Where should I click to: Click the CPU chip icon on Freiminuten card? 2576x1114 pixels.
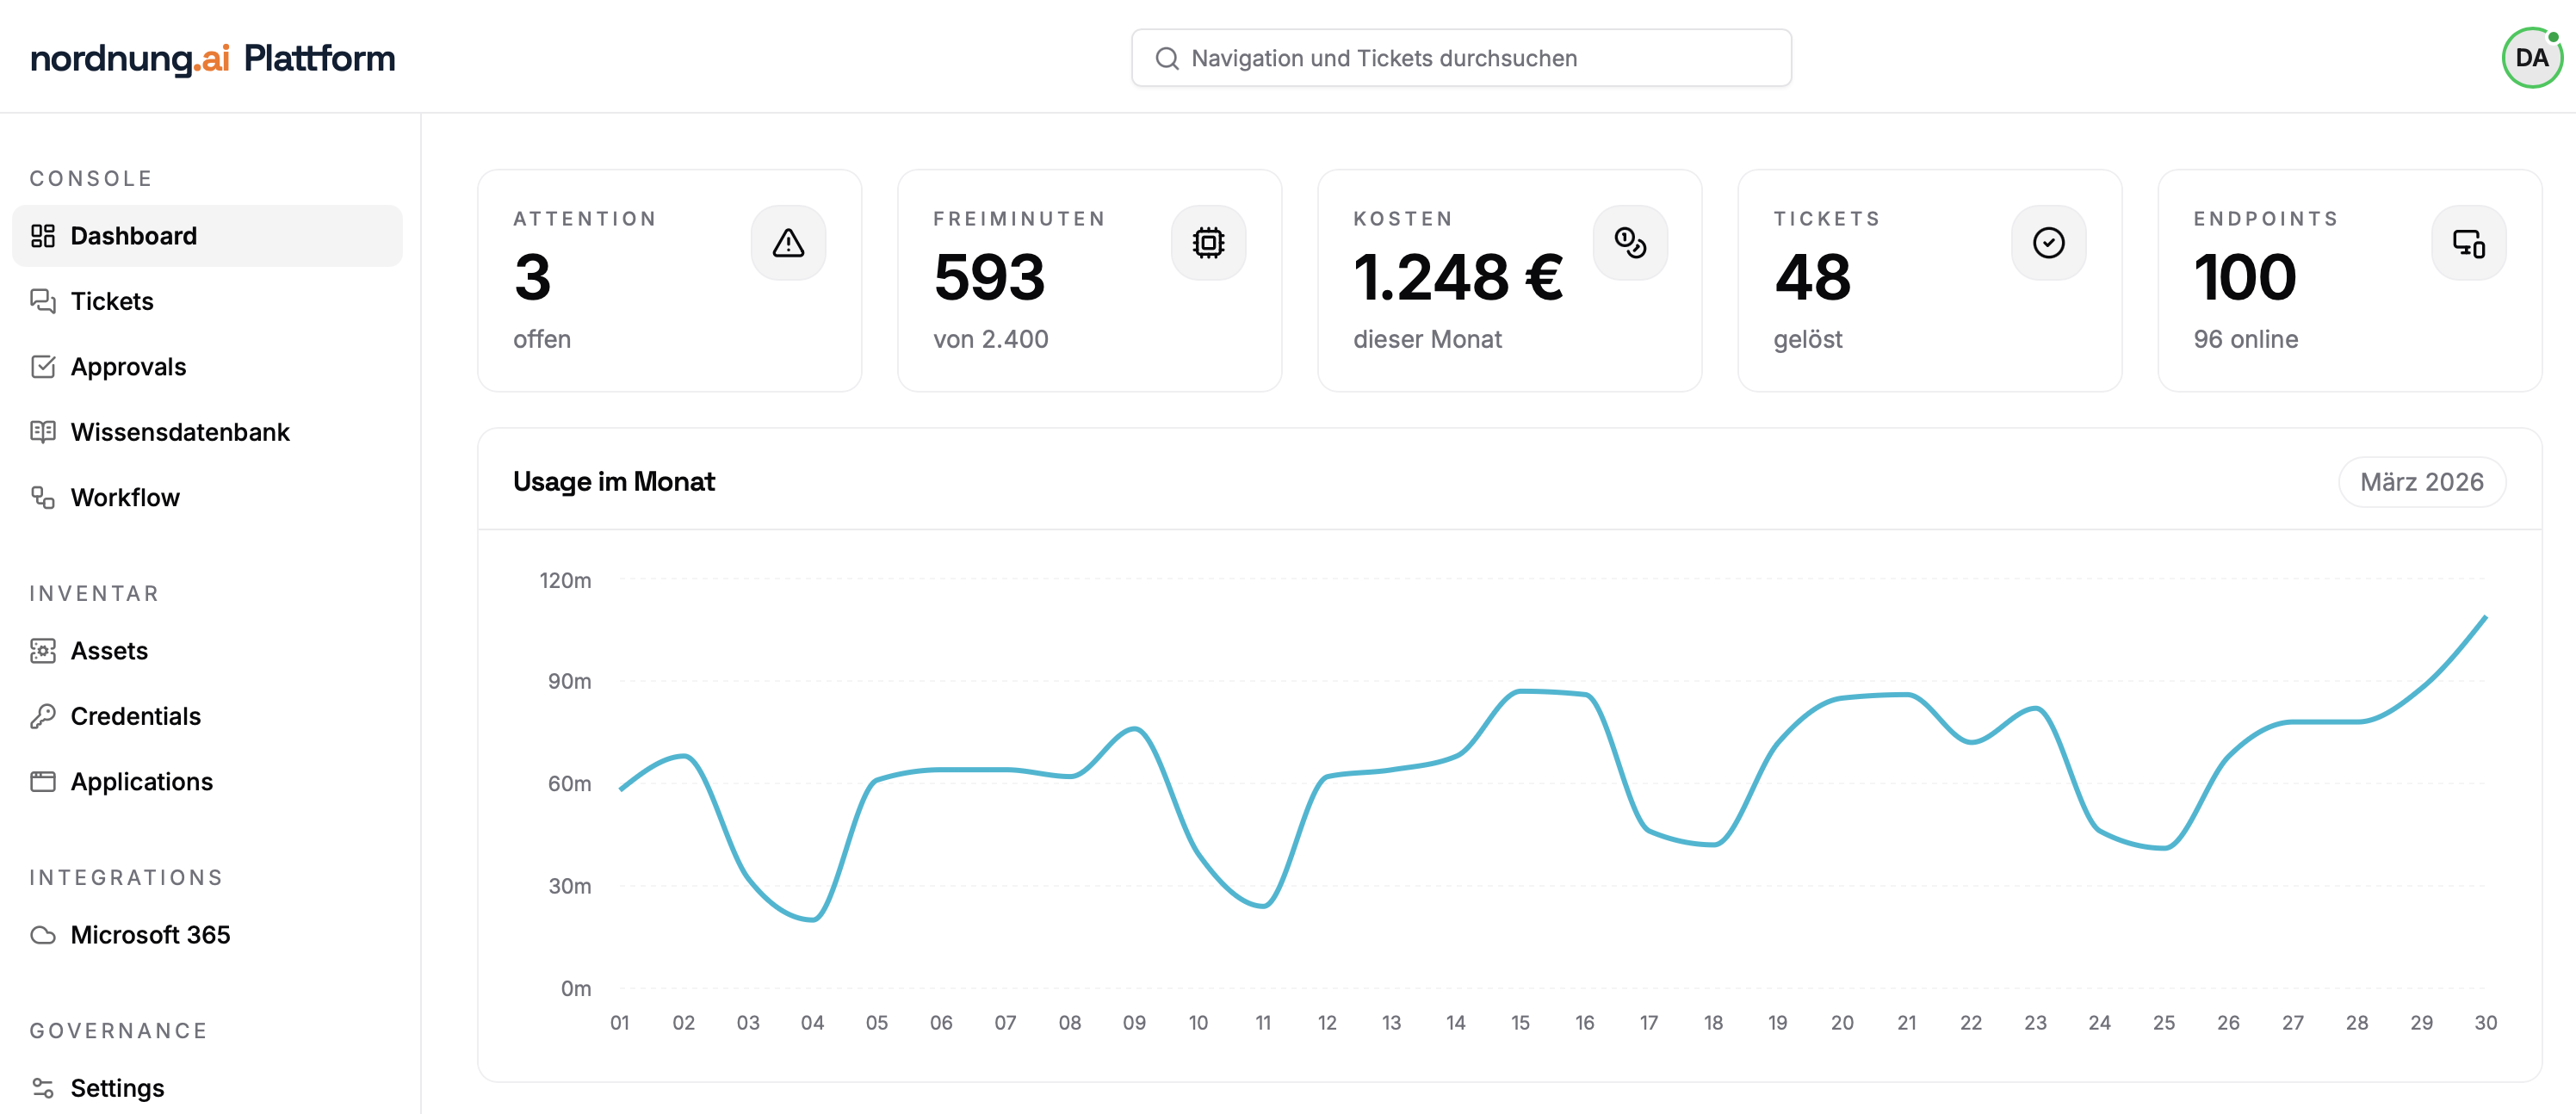1208,243
